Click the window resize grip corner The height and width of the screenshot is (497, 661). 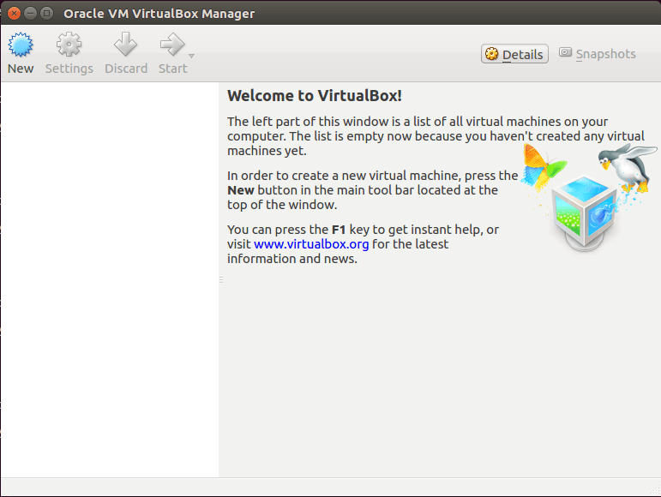pyautogui.click(x=655, y=490)
